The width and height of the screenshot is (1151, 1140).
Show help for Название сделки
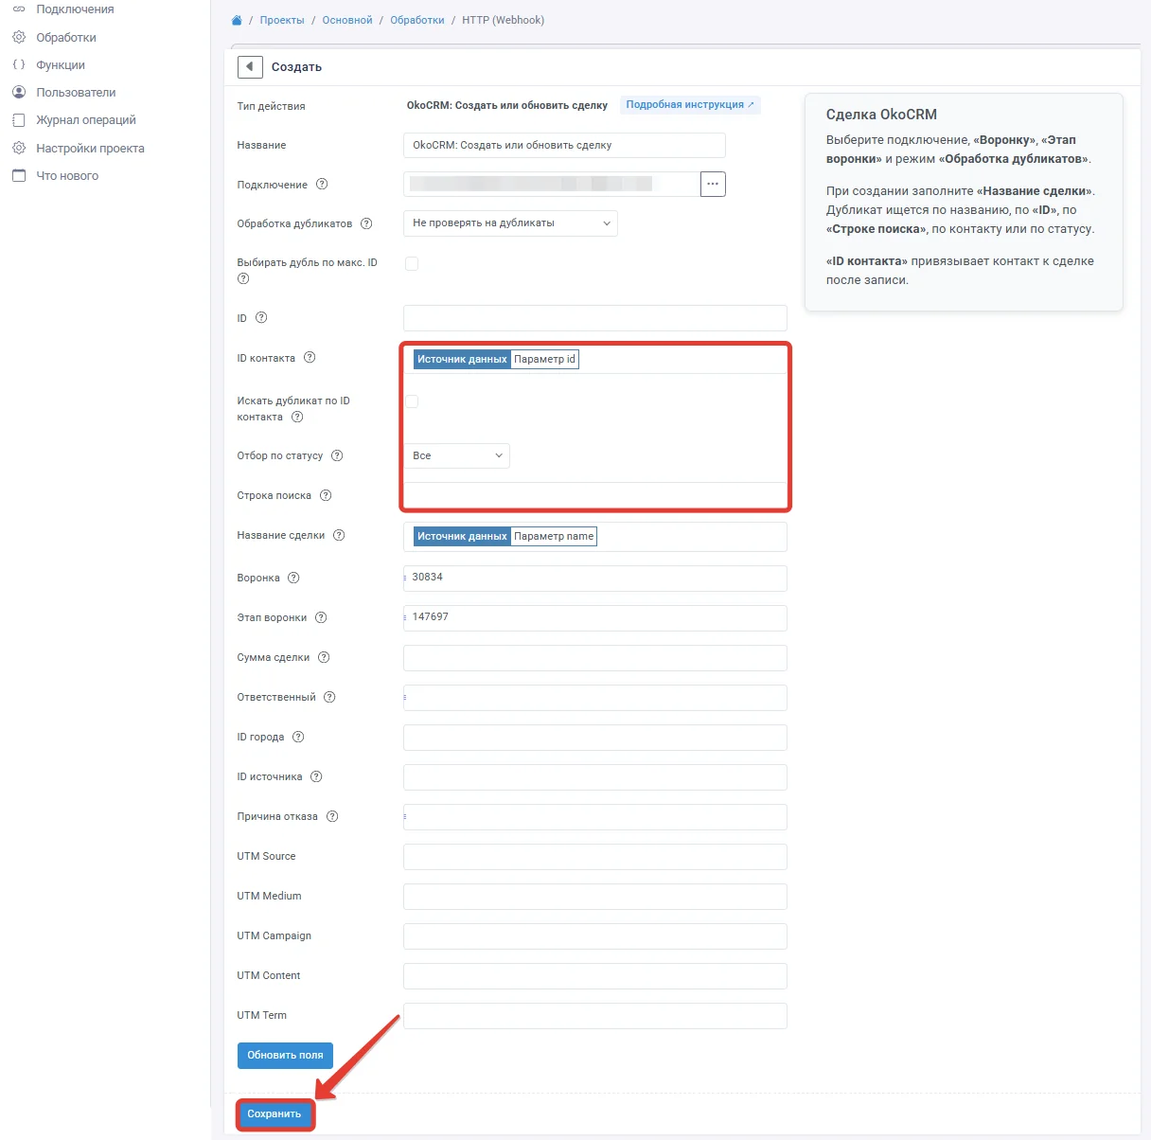[339, 535]
